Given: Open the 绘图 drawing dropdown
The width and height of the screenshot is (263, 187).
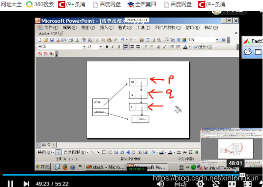Looking at the screenshot, I should 46,152.
